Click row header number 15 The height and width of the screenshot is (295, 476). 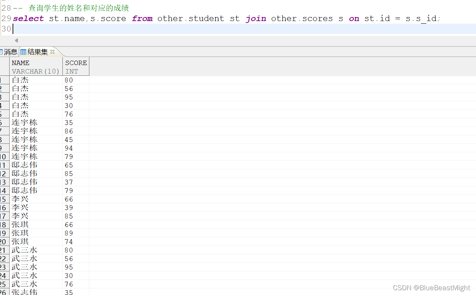click(x=4, y=199)
